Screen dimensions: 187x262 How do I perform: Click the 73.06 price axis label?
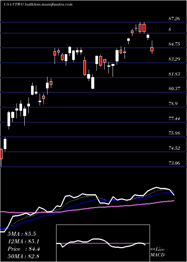coord(174,163)
